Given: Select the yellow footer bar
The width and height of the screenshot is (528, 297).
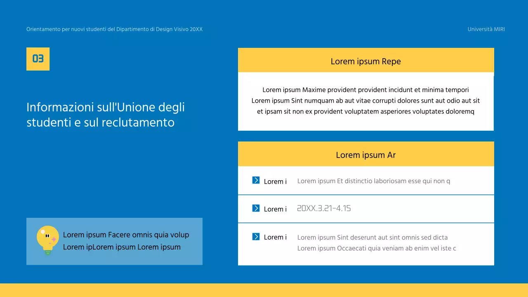Looking at the screenshot, I should 264,290.
